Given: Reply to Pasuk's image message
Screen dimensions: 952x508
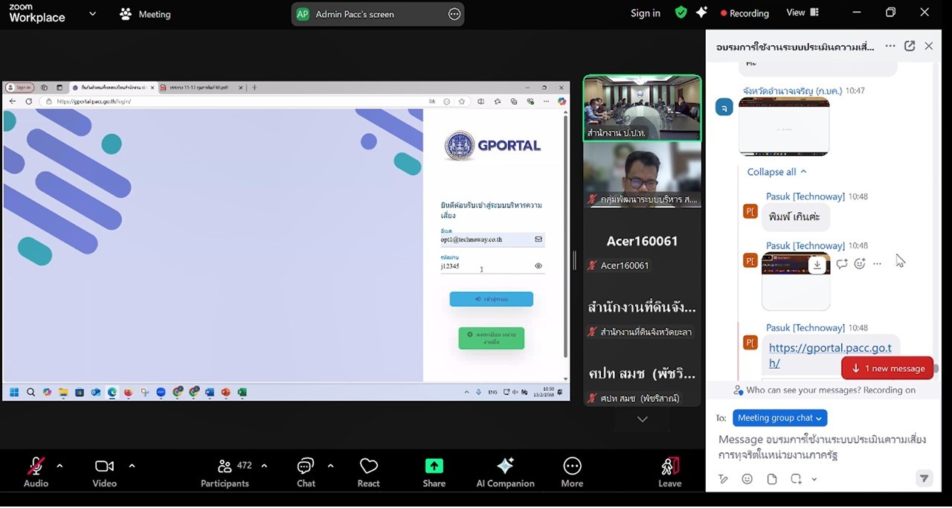Looking at the screenshot, I should [842, 264].
